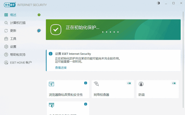Click the blue badge next to 更新
This screenshot has height=115, width=185.
click(39, 31)
